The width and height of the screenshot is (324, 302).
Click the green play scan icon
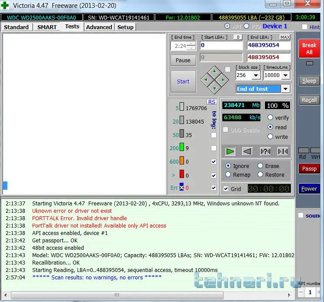point(230,151)
